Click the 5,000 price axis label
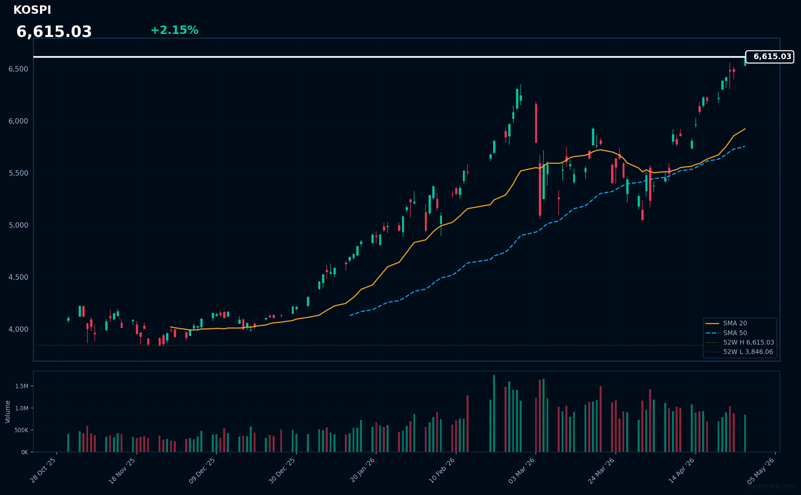801x495 pixels. 18,225
